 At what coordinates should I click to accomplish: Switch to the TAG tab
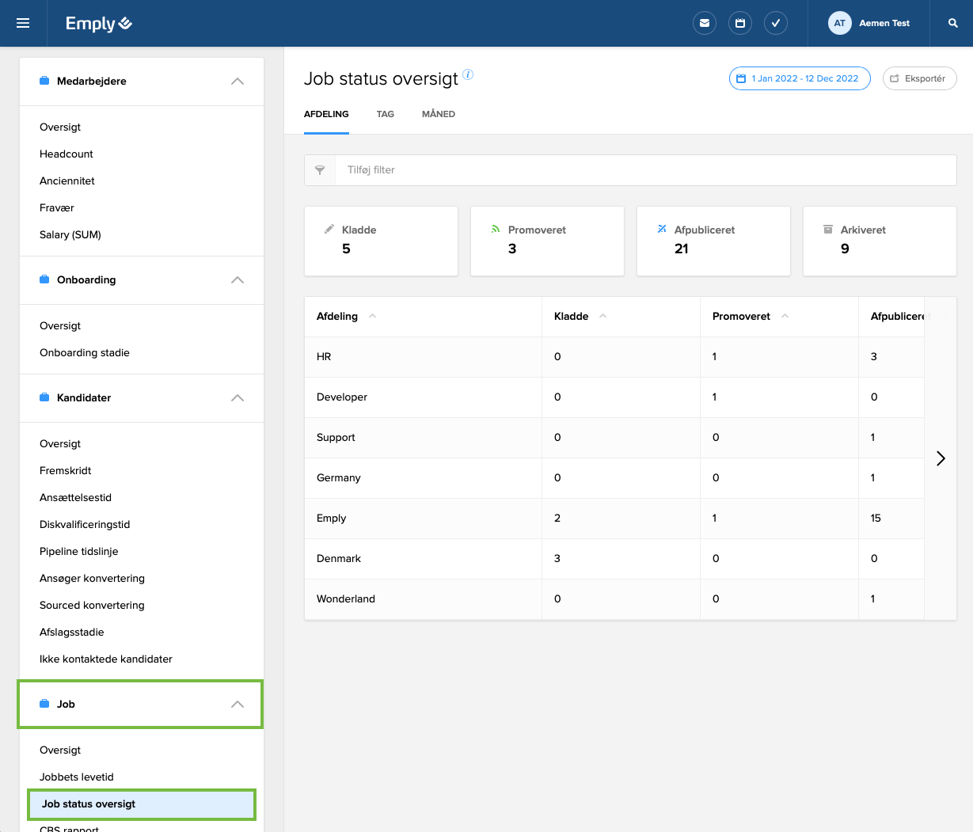point(385,114)
